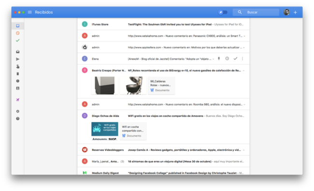The height and width of the screenshot is (191, 314).
Task: Click the Buscar search field
Action: coord(256,12)
